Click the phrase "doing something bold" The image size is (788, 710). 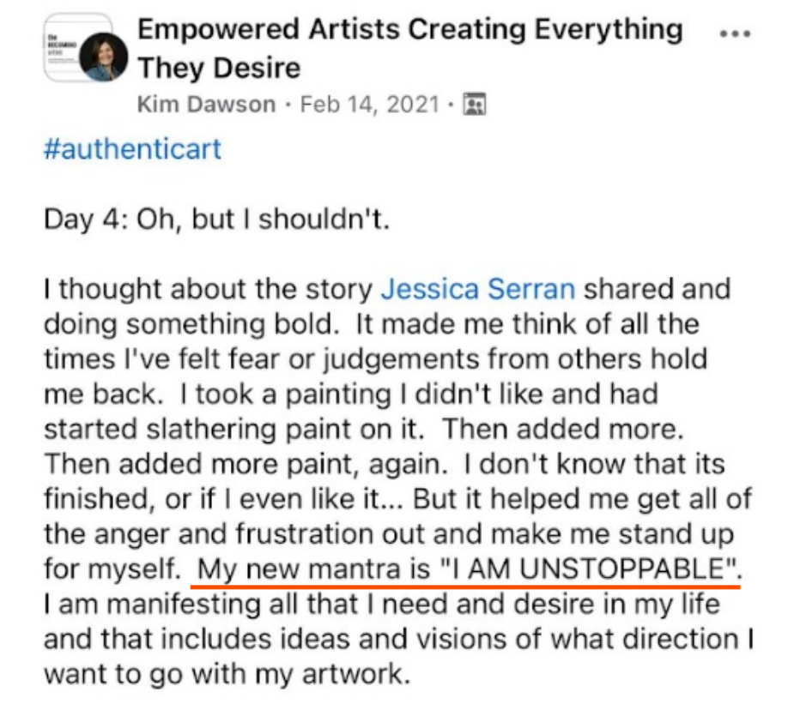[189, 324]
